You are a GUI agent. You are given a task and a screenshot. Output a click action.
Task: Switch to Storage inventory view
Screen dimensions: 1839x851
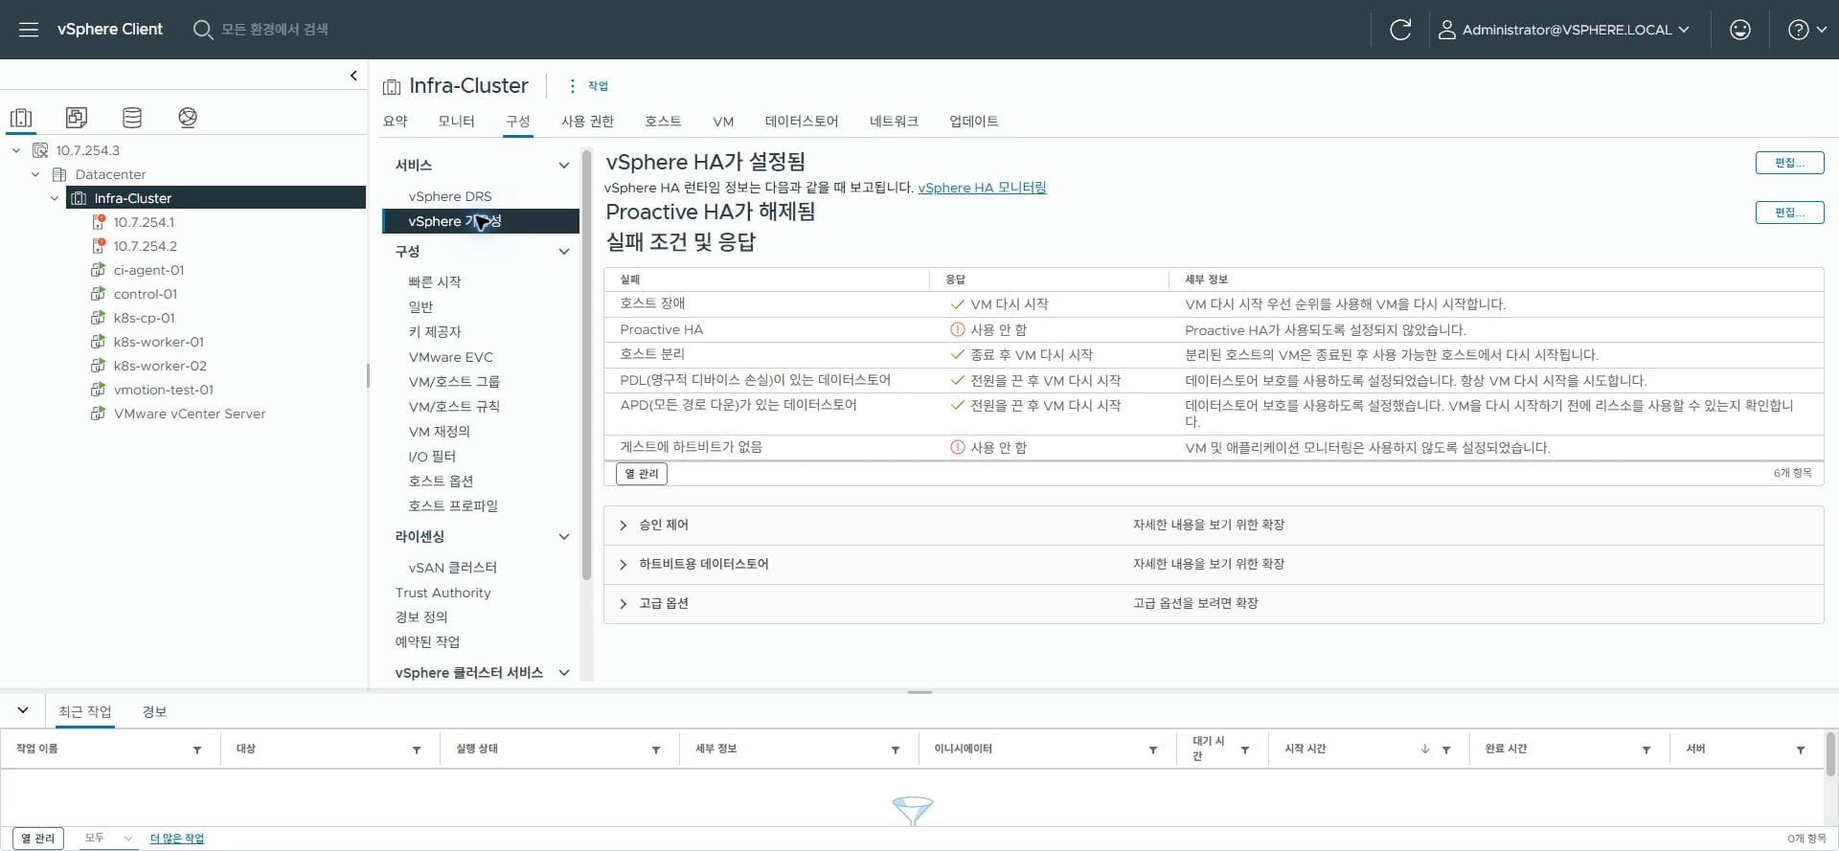[132, 118]
